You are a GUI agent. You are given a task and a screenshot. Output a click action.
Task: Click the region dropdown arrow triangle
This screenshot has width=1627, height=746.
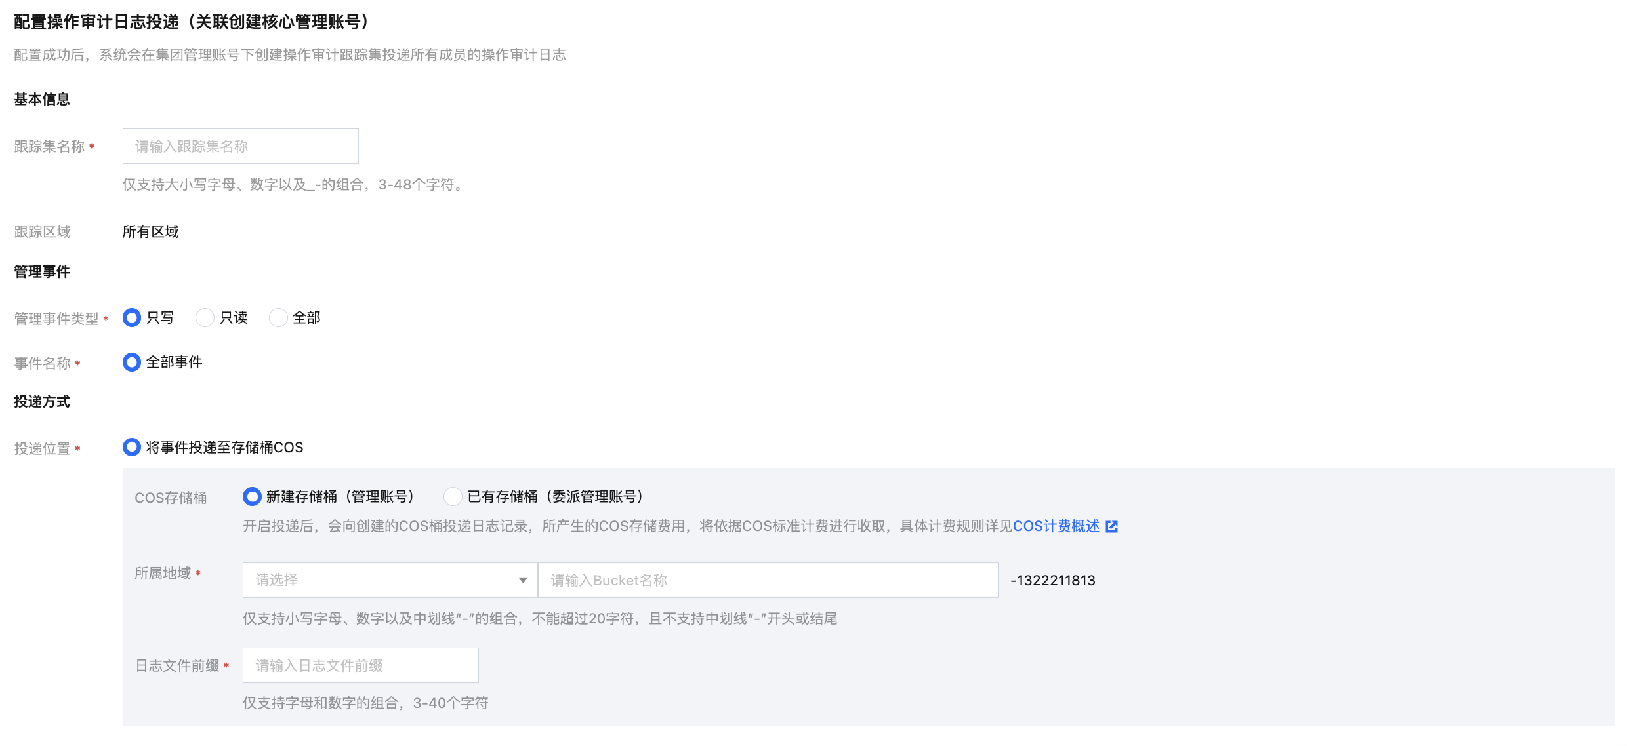523,580
